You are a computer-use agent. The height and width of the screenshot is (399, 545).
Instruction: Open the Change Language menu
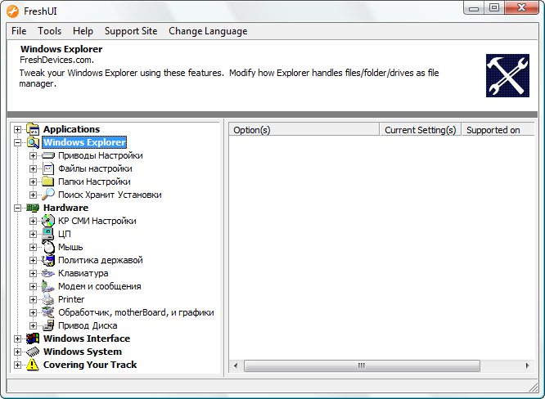208,31
